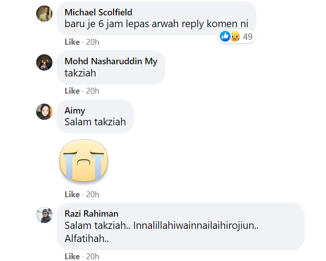Click the sad crying reaction icon
Screen dimensions: 326x261
click(x=234, y=37)
